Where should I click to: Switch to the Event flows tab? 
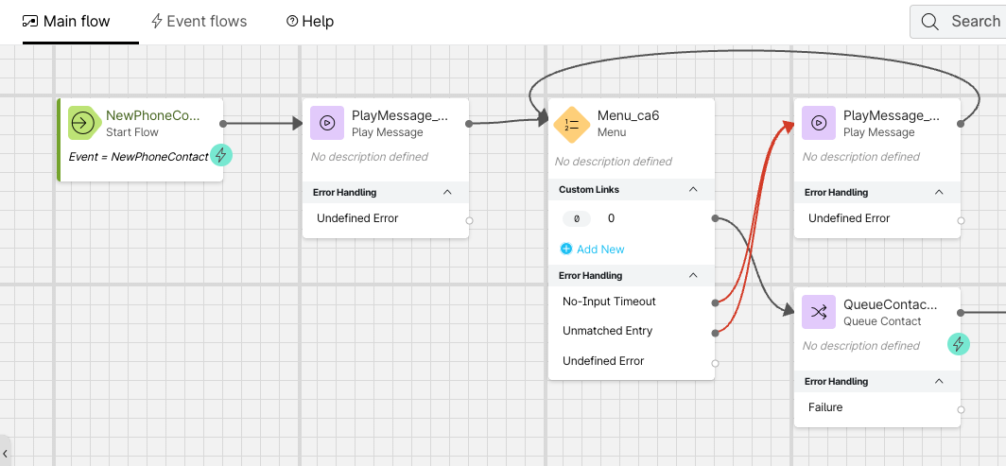pos(199,21)
